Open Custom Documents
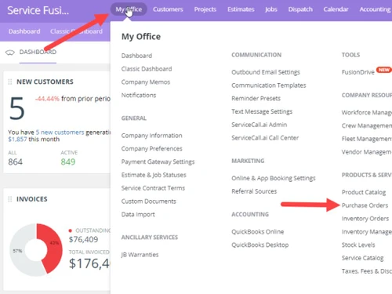This screenshot has height=294, width=392. coord(148,201)
